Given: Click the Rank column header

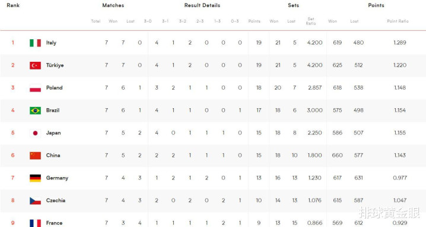Looking at the screenshot, I should pos(13,5).
